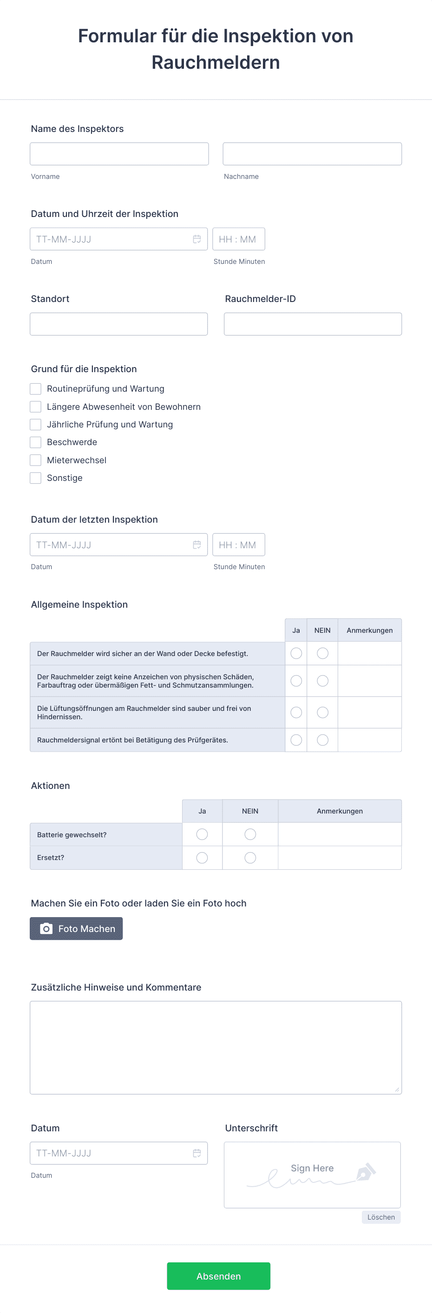Click Anmerkungen cell for Batterie gewechselt
Image resolution: width=432 pixels, height=1313 pixels.
(x=340, y=834)
